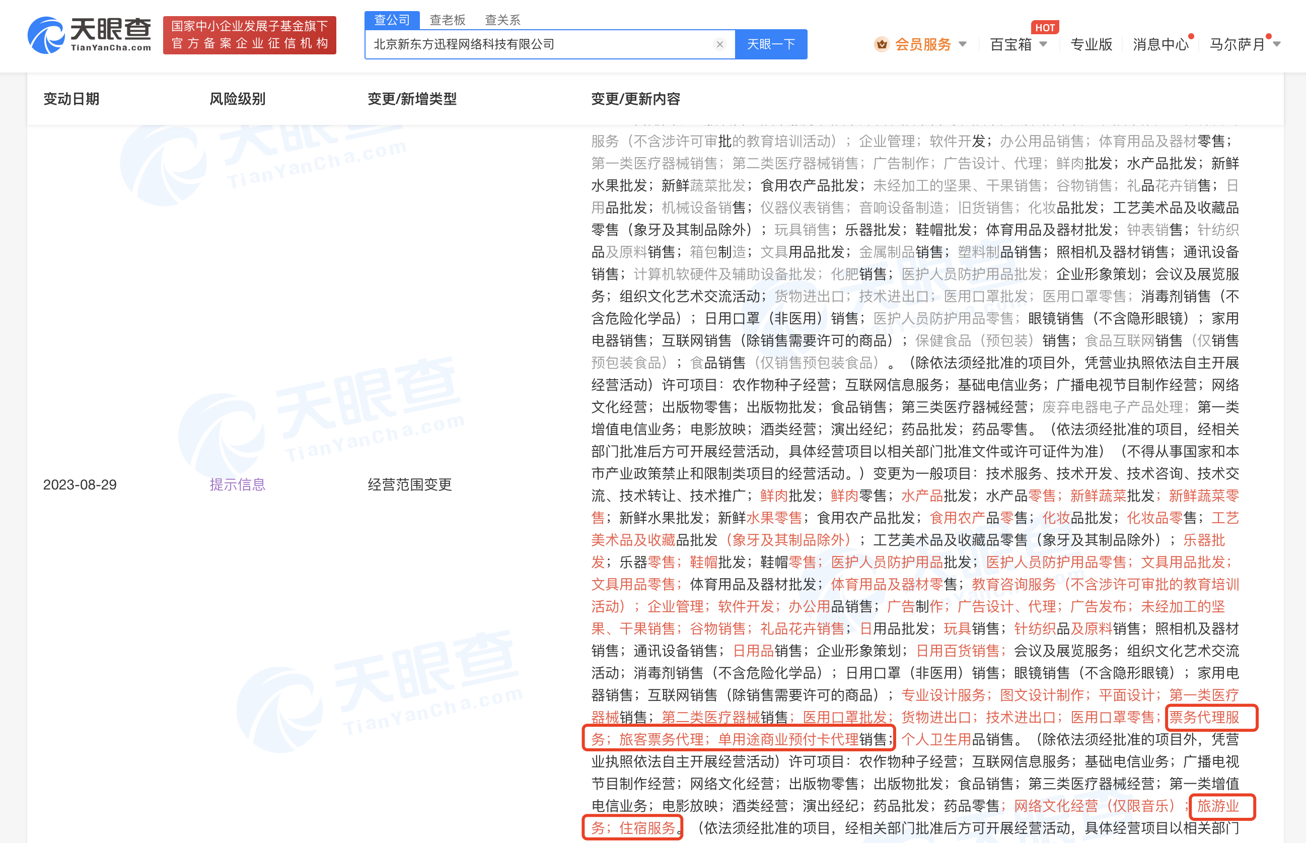
Task: Open 消息中心
Action: click(x=1160, y=44)
